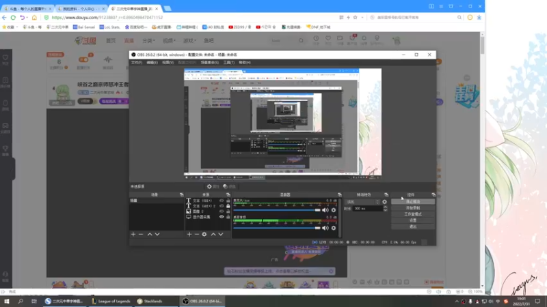Click Douyu logo in site header
This screenshot has width=547, height=307.
click(85, 41)
